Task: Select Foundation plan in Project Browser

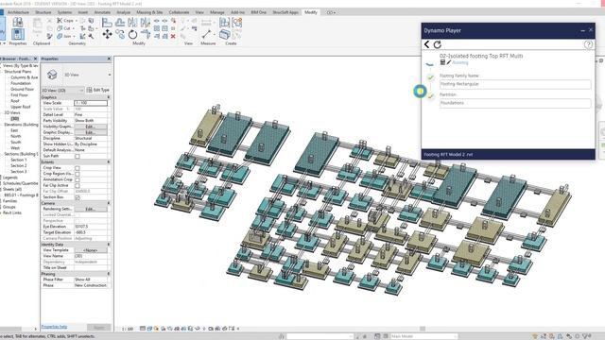Action: [21, 83]
